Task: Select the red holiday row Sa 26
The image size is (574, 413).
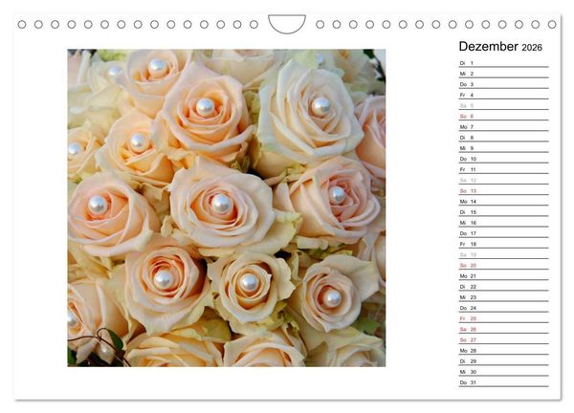Action: [x=504, y=329]
